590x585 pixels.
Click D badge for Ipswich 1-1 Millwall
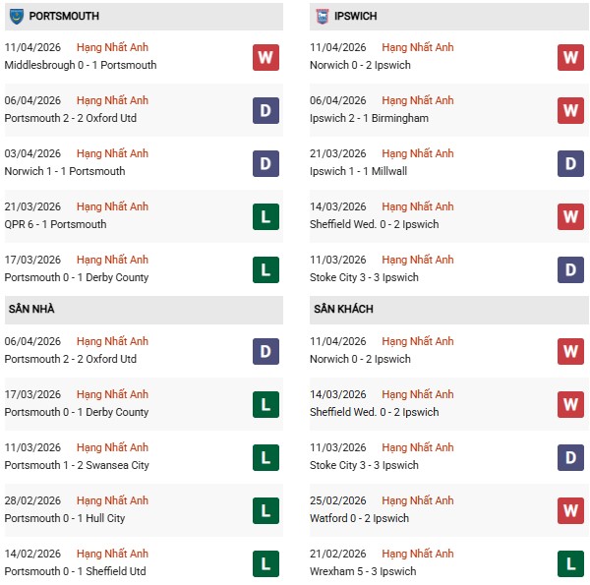[x=570, y=163]
